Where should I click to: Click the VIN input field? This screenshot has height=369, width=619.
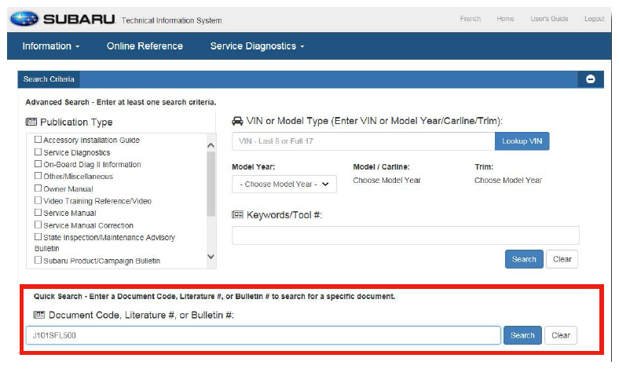[363, 141]
